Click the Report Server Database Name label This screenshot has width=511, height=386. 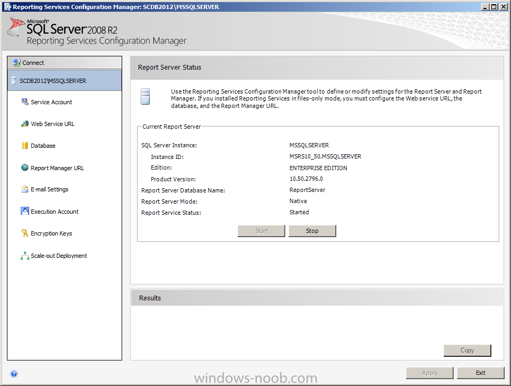click(183, 190)
